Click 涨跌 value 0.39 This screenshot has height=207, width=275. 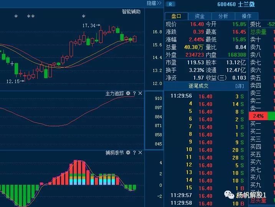click(x=198, y=32)
